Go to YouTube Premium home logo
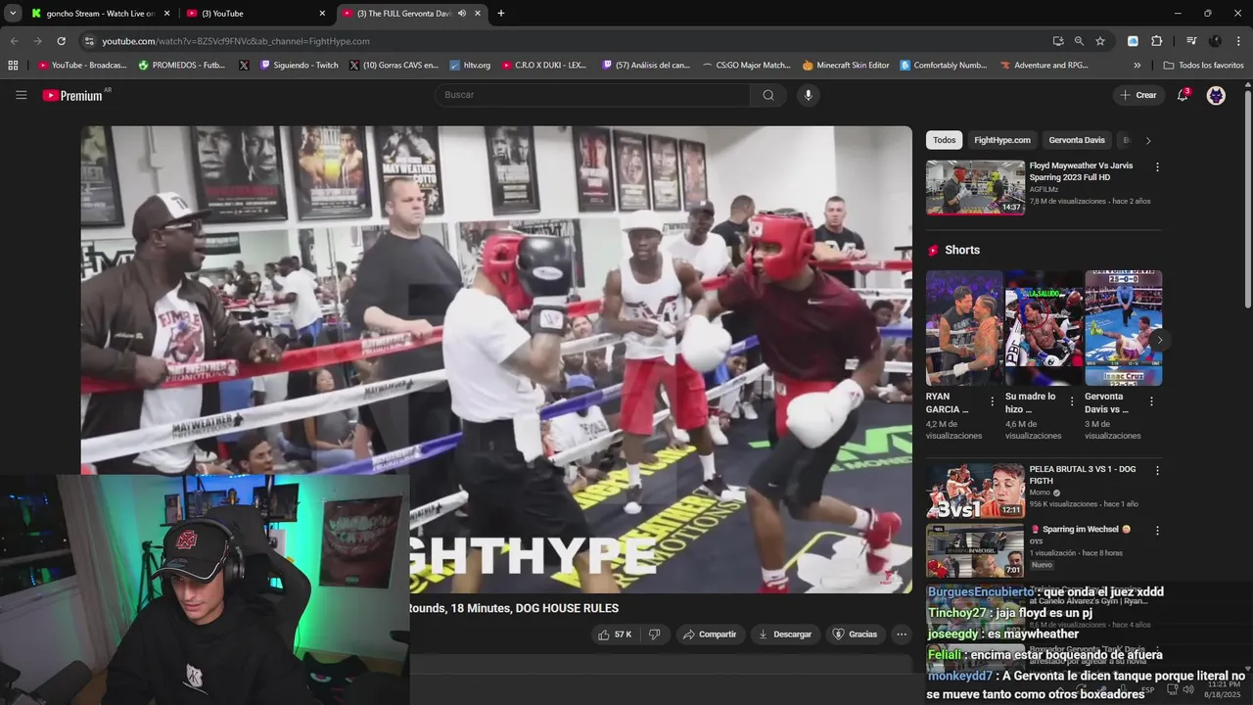The height and width of the screenshot is (705, 1253). pyautogui.click(x=72, y=95)
